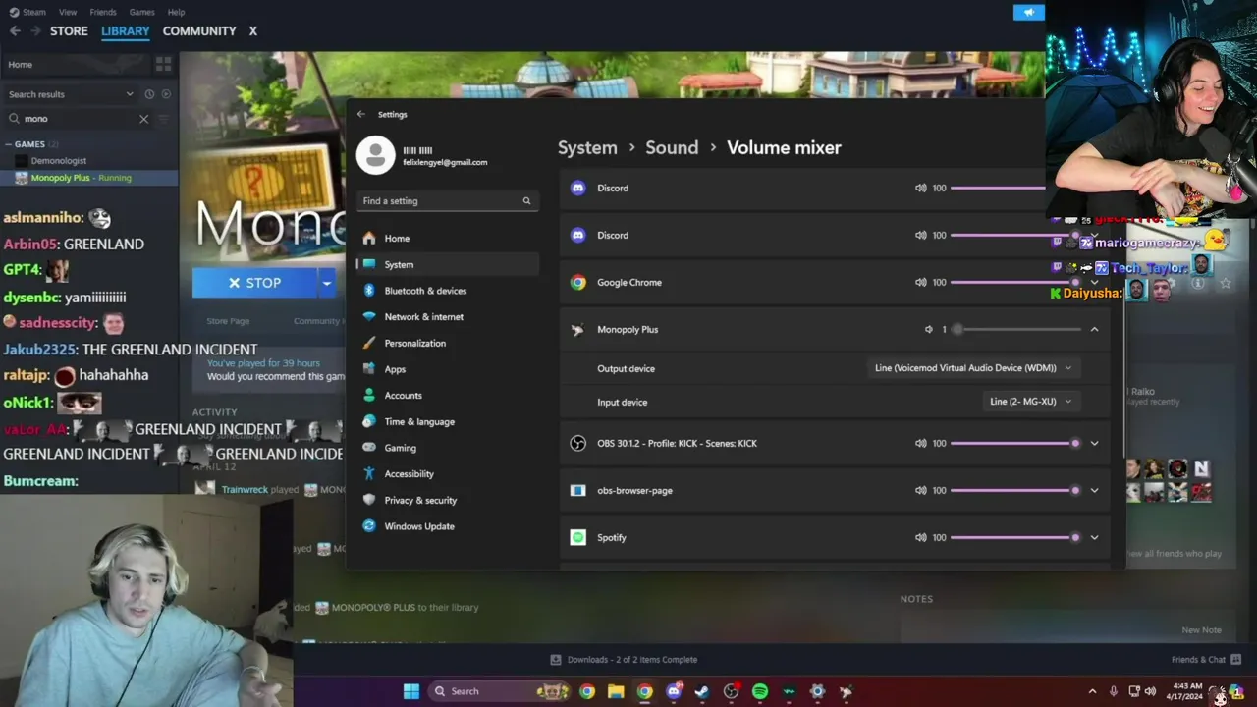Screen dimensions: 1257x707
Task: Switch to the STORE tab in Steam
Action: (x=69, y=31)
